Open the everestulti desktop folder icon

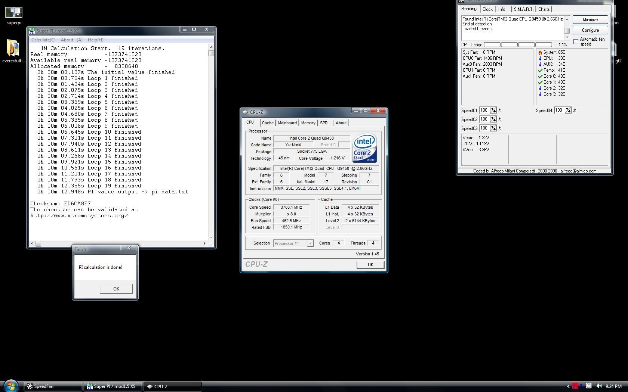(14, 50)
